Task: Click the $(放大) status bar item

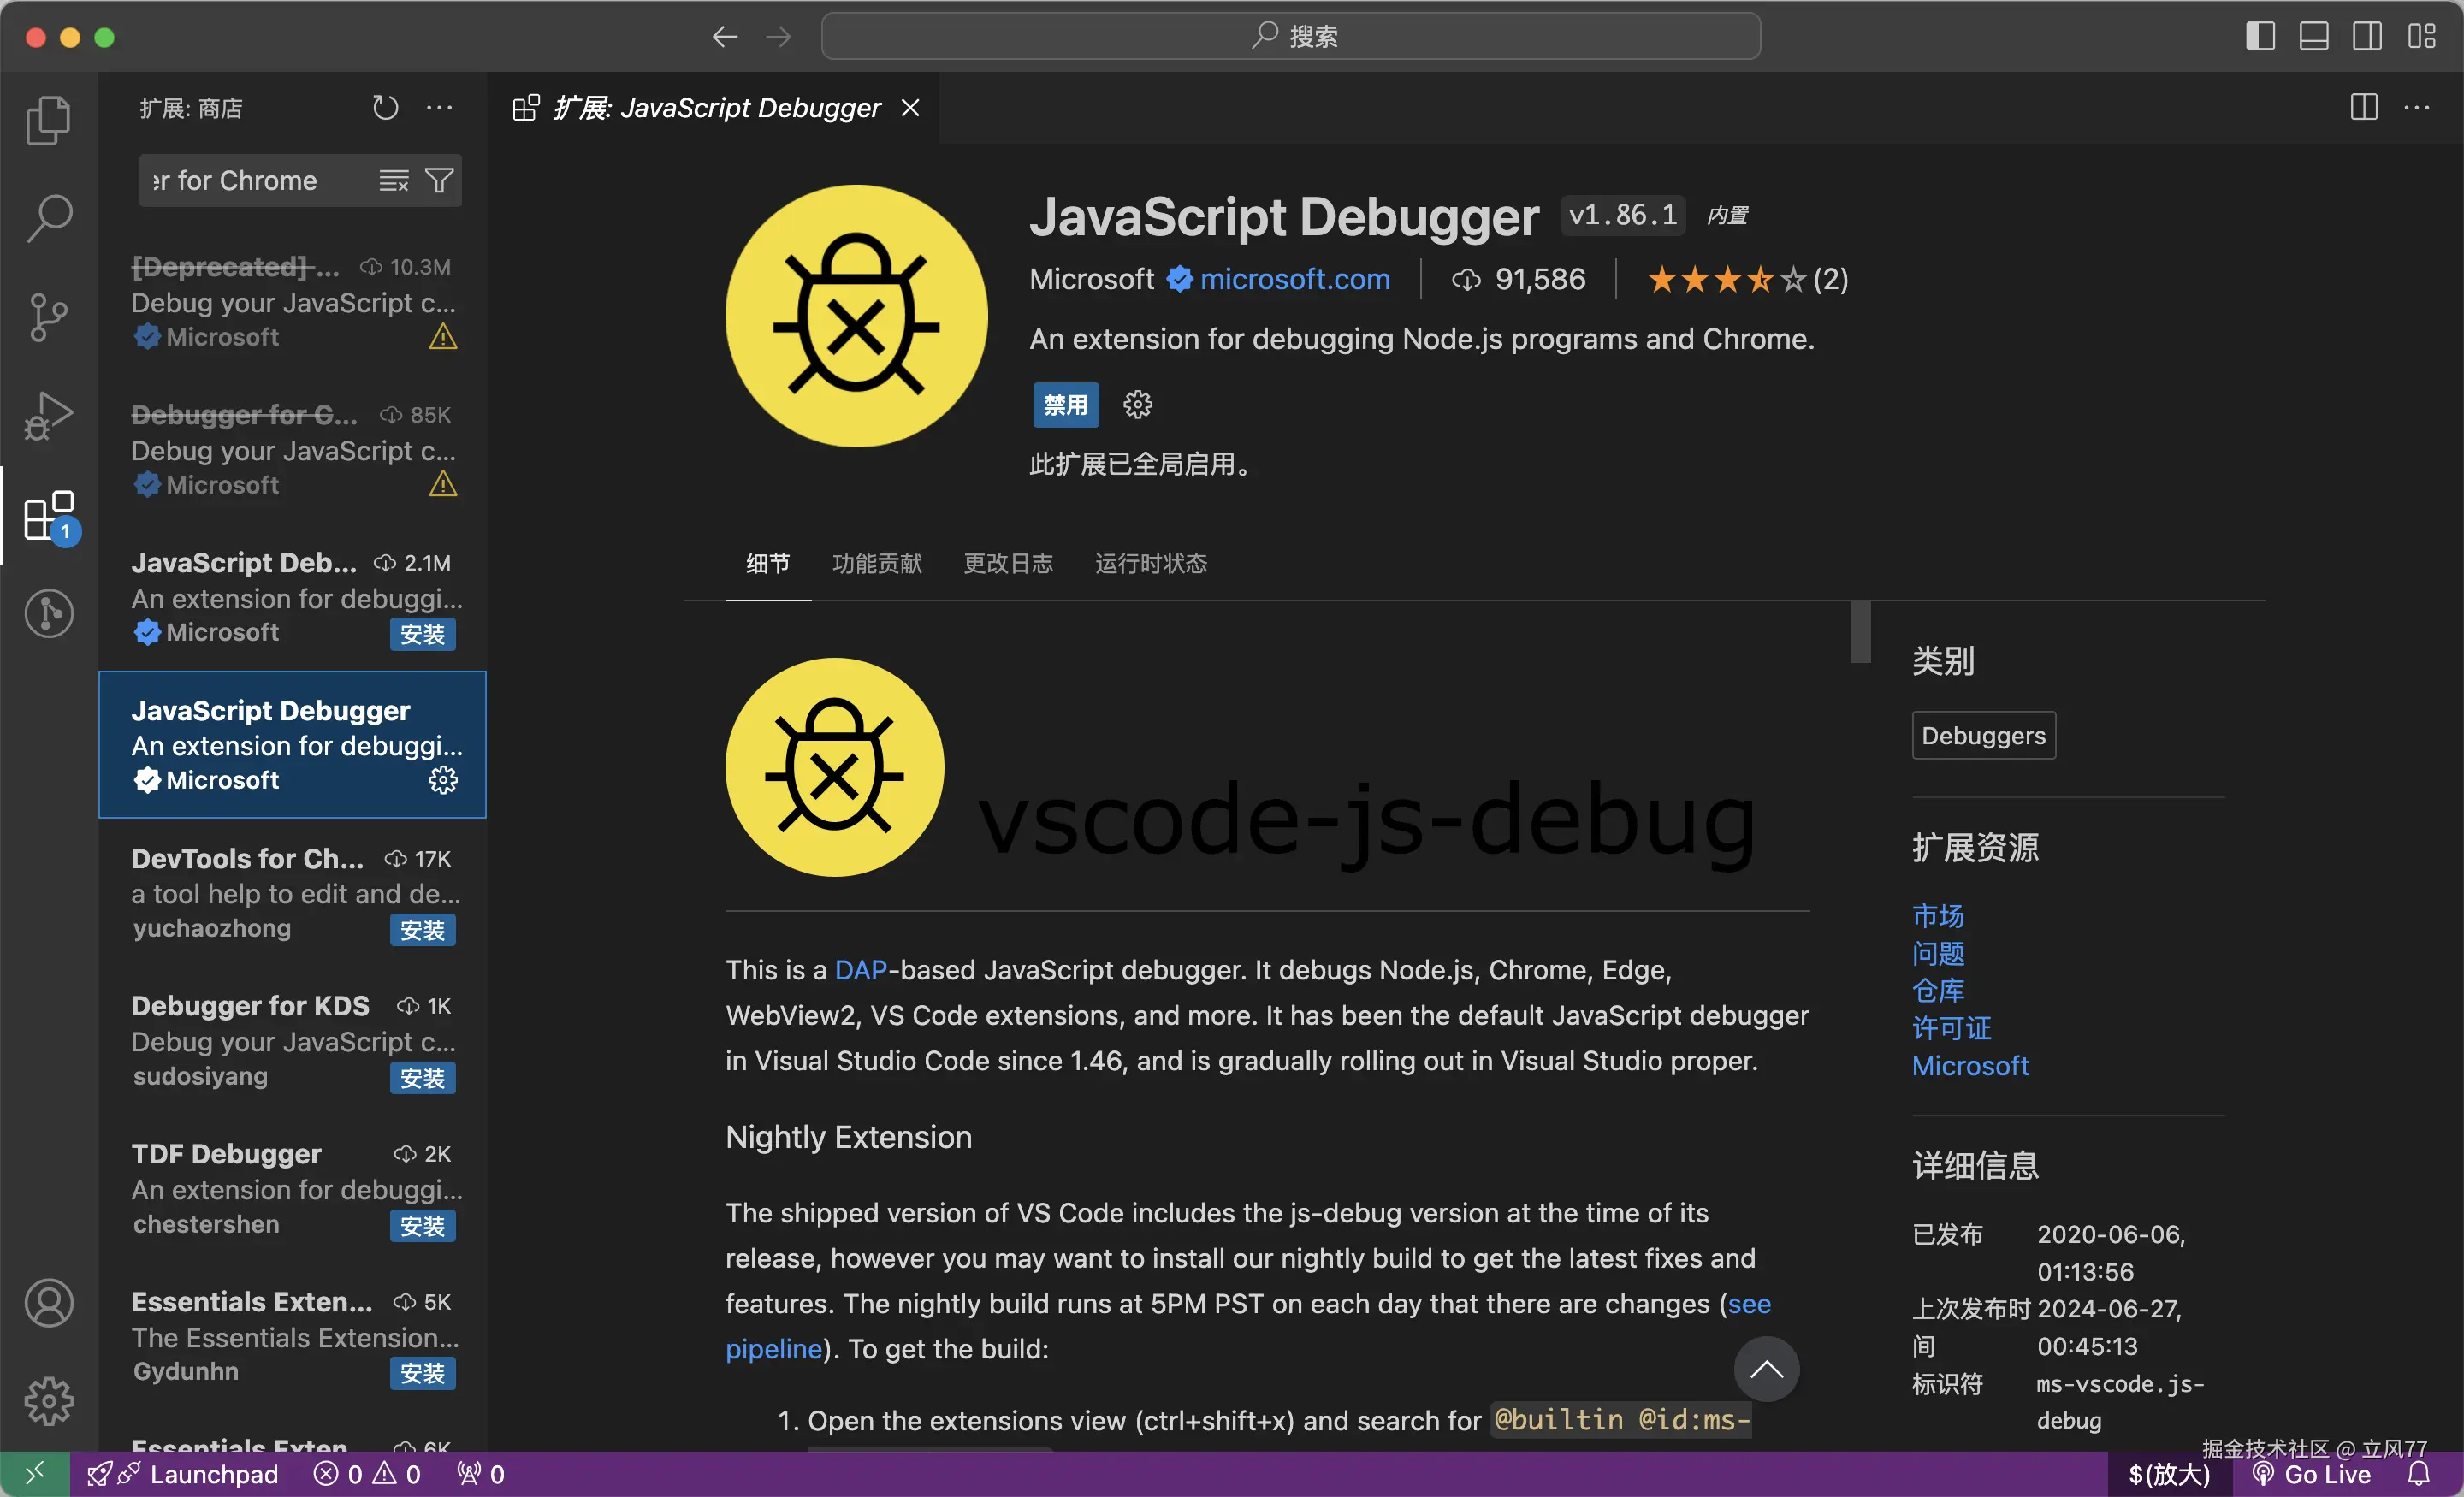Action: click(x=2169, y=1474)
